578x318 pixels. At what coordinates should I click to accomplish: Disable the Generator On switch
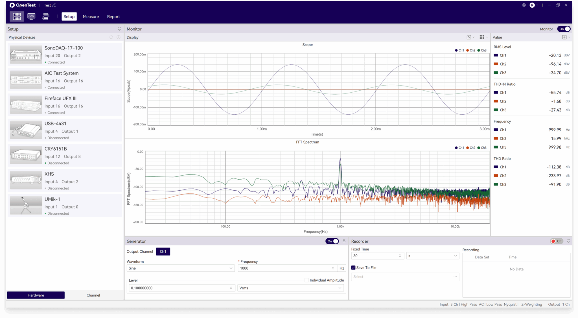pyautogui.click(x=332, y=241)
